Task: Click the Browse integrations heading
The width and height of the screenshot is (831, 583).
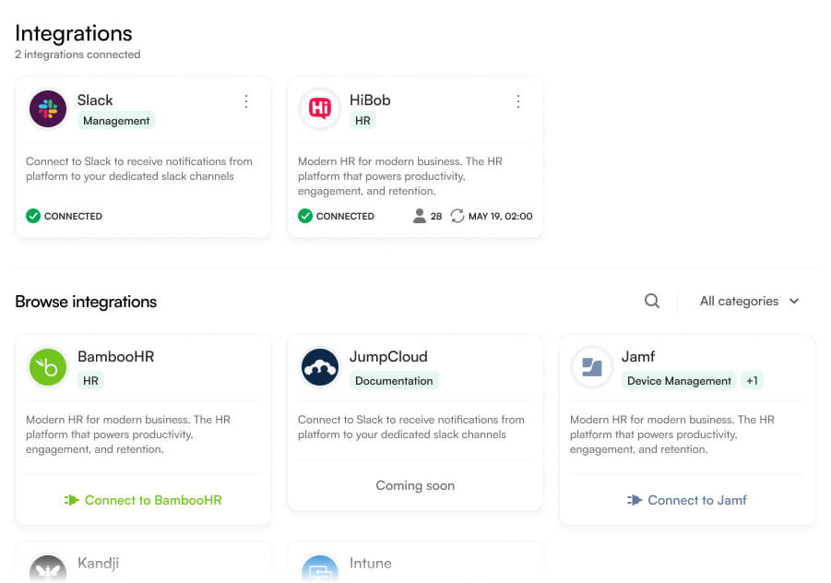Action: (x=86, y=302)
